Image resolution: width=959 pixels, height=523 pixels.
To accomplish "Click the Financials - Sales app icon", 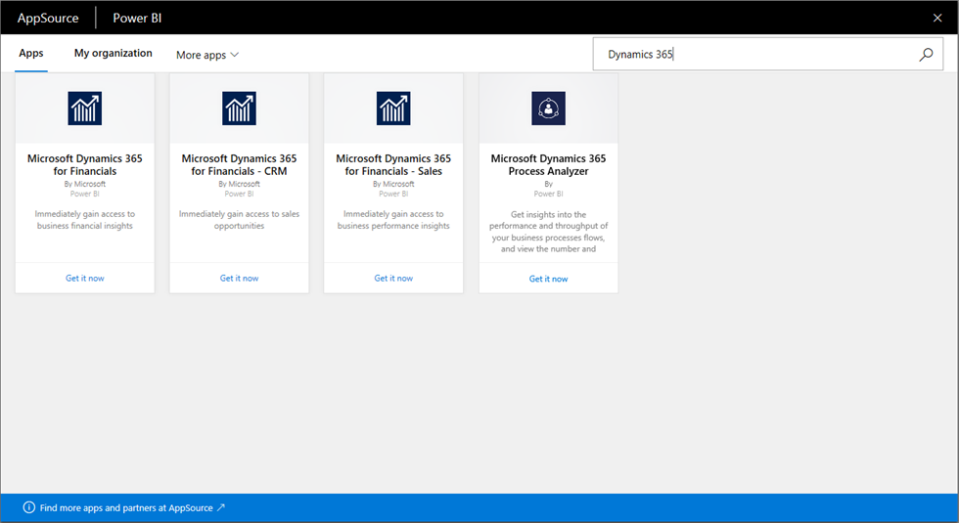I will (x=393, y=109).
